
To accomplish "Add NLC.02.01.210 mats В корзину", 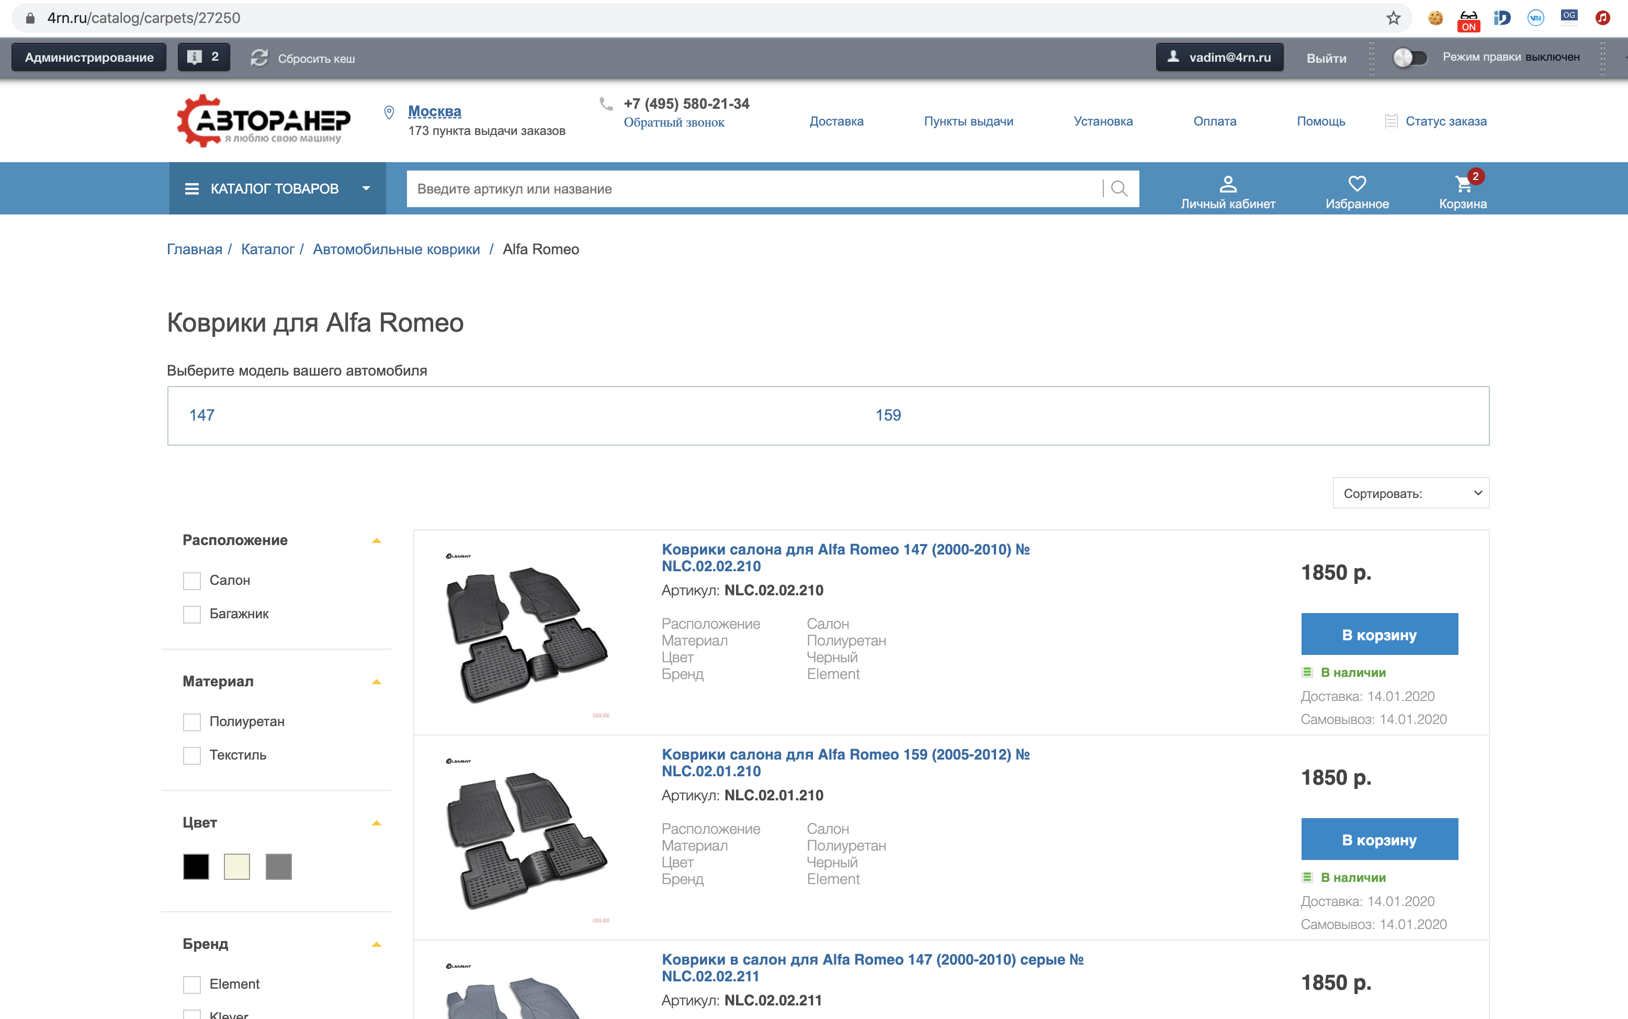I will tap(1380, 839).
